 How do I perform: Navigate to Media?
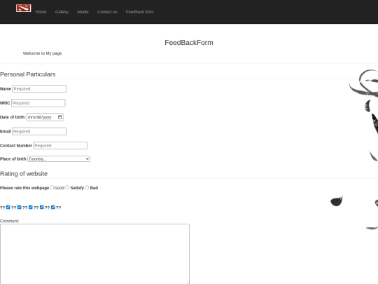(83, 12)
